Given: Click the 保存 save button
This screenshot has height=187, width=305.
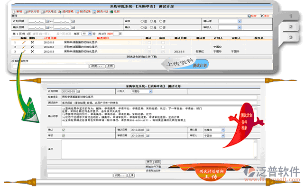Looking at the screenshot, I should 149,161.
